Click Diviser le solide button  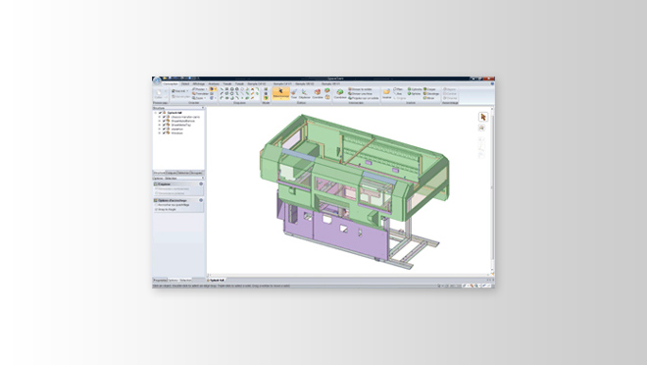point(360,89)
